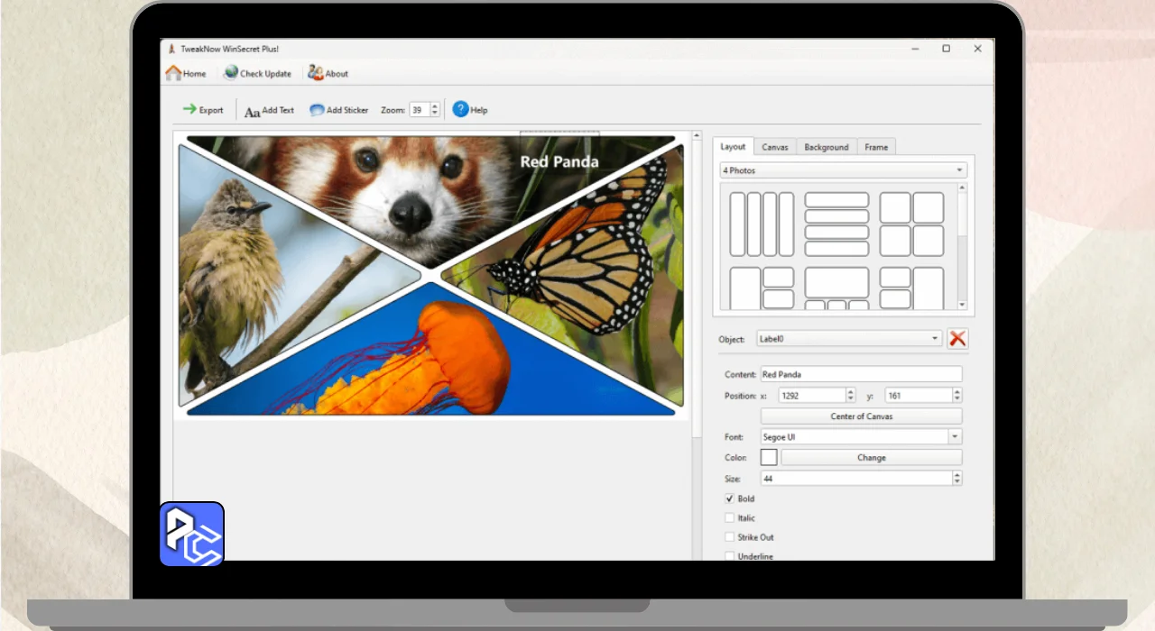1155x631 pixels.
Task: Click layout list scroll down arrow
Action: pos(962,305)
